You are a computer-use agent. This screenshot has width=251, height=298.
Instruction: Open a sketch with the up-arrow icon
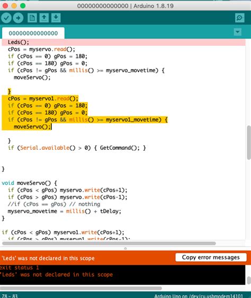[x=44, y=18]
